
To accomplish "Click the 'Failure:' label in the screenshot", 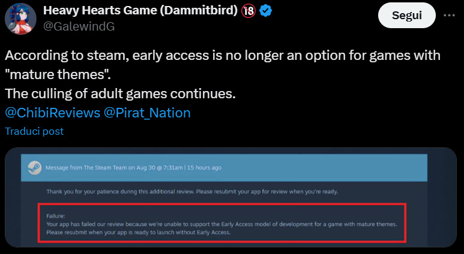I will tap(56, 216).
